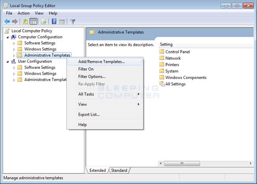The width and height of the screenshot is (257, 184).
Task: Open the File menu
Action: pyautogui.click(x=9, y=13)
